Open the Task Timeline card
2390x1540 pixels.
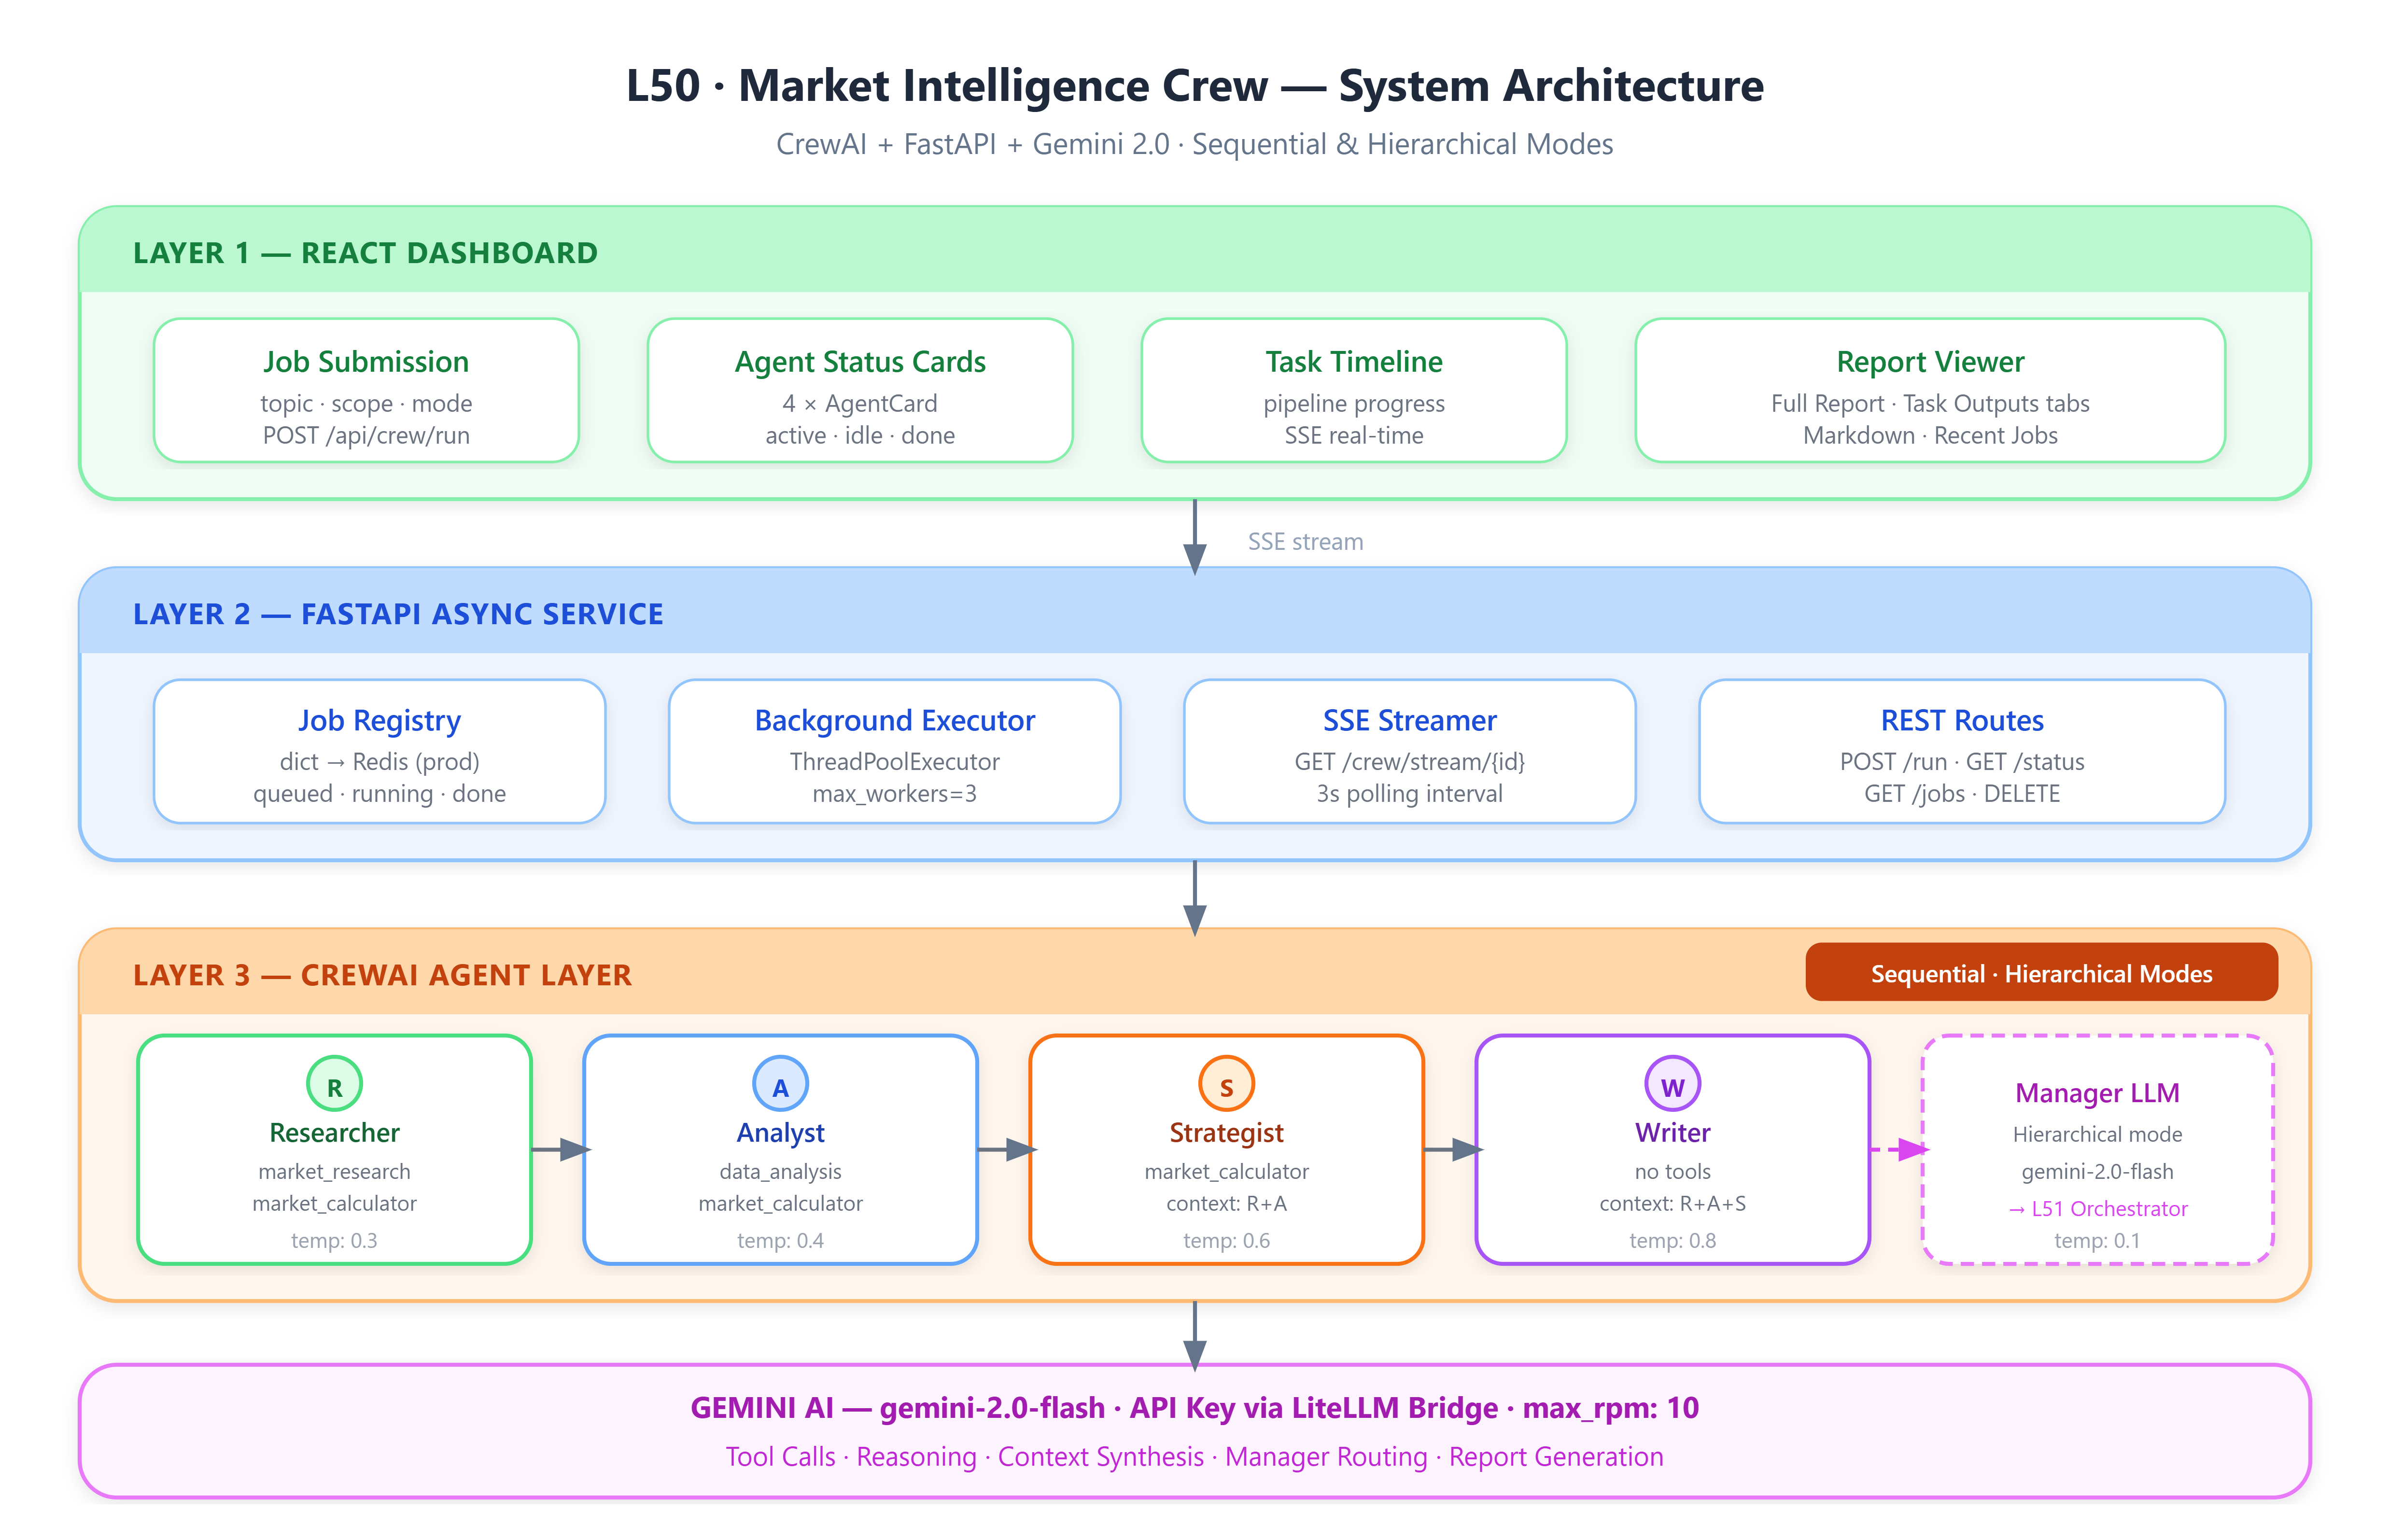[x=1354, y=390]
